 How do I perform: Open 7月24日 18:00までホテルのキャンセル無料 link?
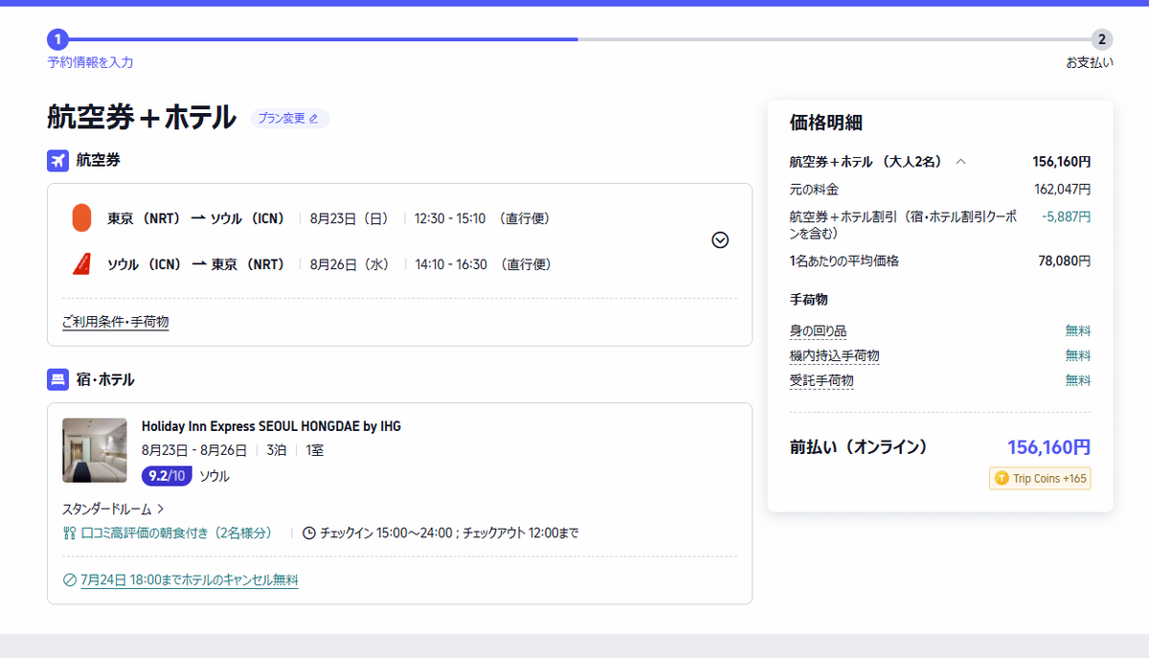click(x=190, y=580)
